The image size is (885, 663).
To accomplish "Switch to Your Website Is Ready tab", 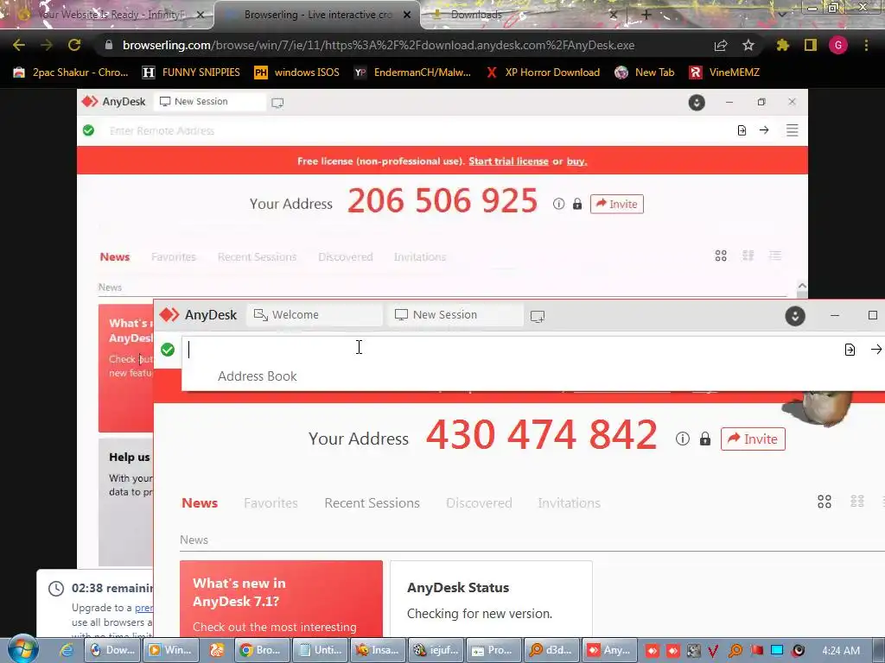I will (x=111, y=15).
